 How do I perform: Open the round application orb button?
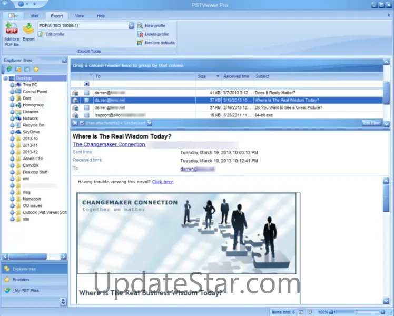point(21,4)
